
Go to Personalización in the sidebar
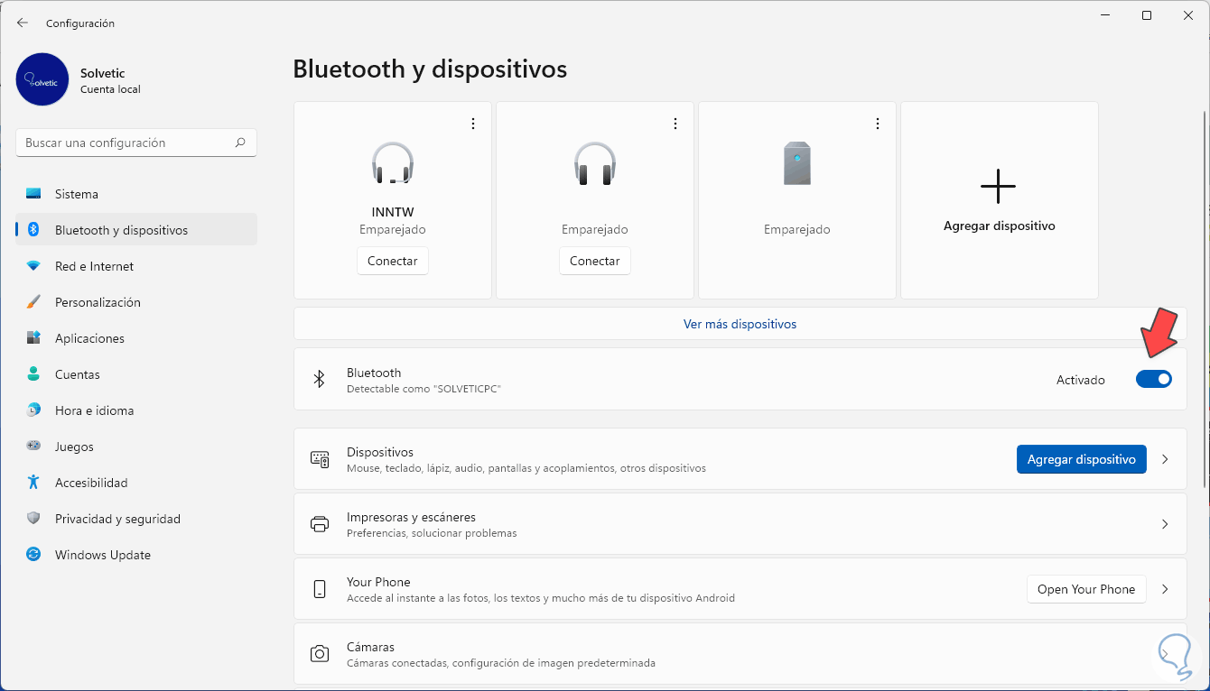tap(98, 302)
